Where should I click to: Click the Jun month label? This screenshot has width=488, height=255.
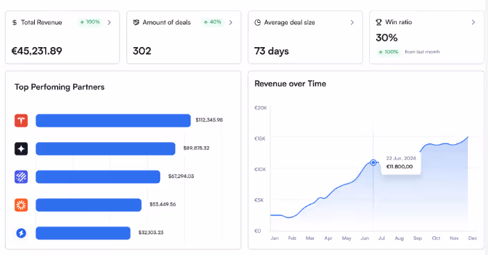coord(365,238)
